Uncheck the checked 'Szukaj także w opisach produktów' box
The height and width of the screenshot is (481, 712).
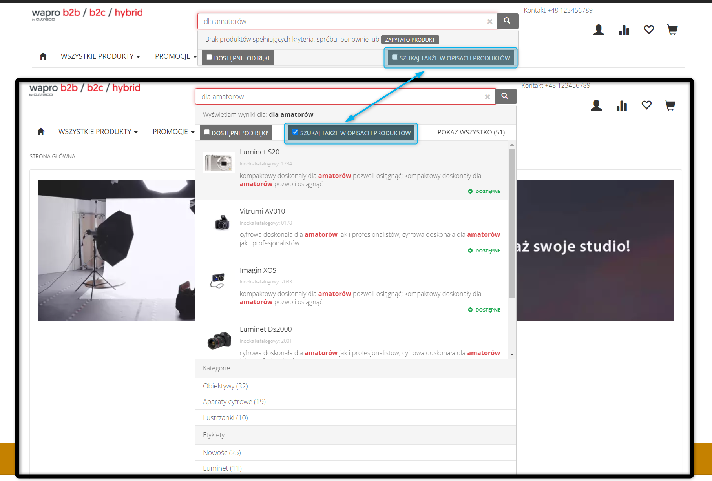coord(295,132)
